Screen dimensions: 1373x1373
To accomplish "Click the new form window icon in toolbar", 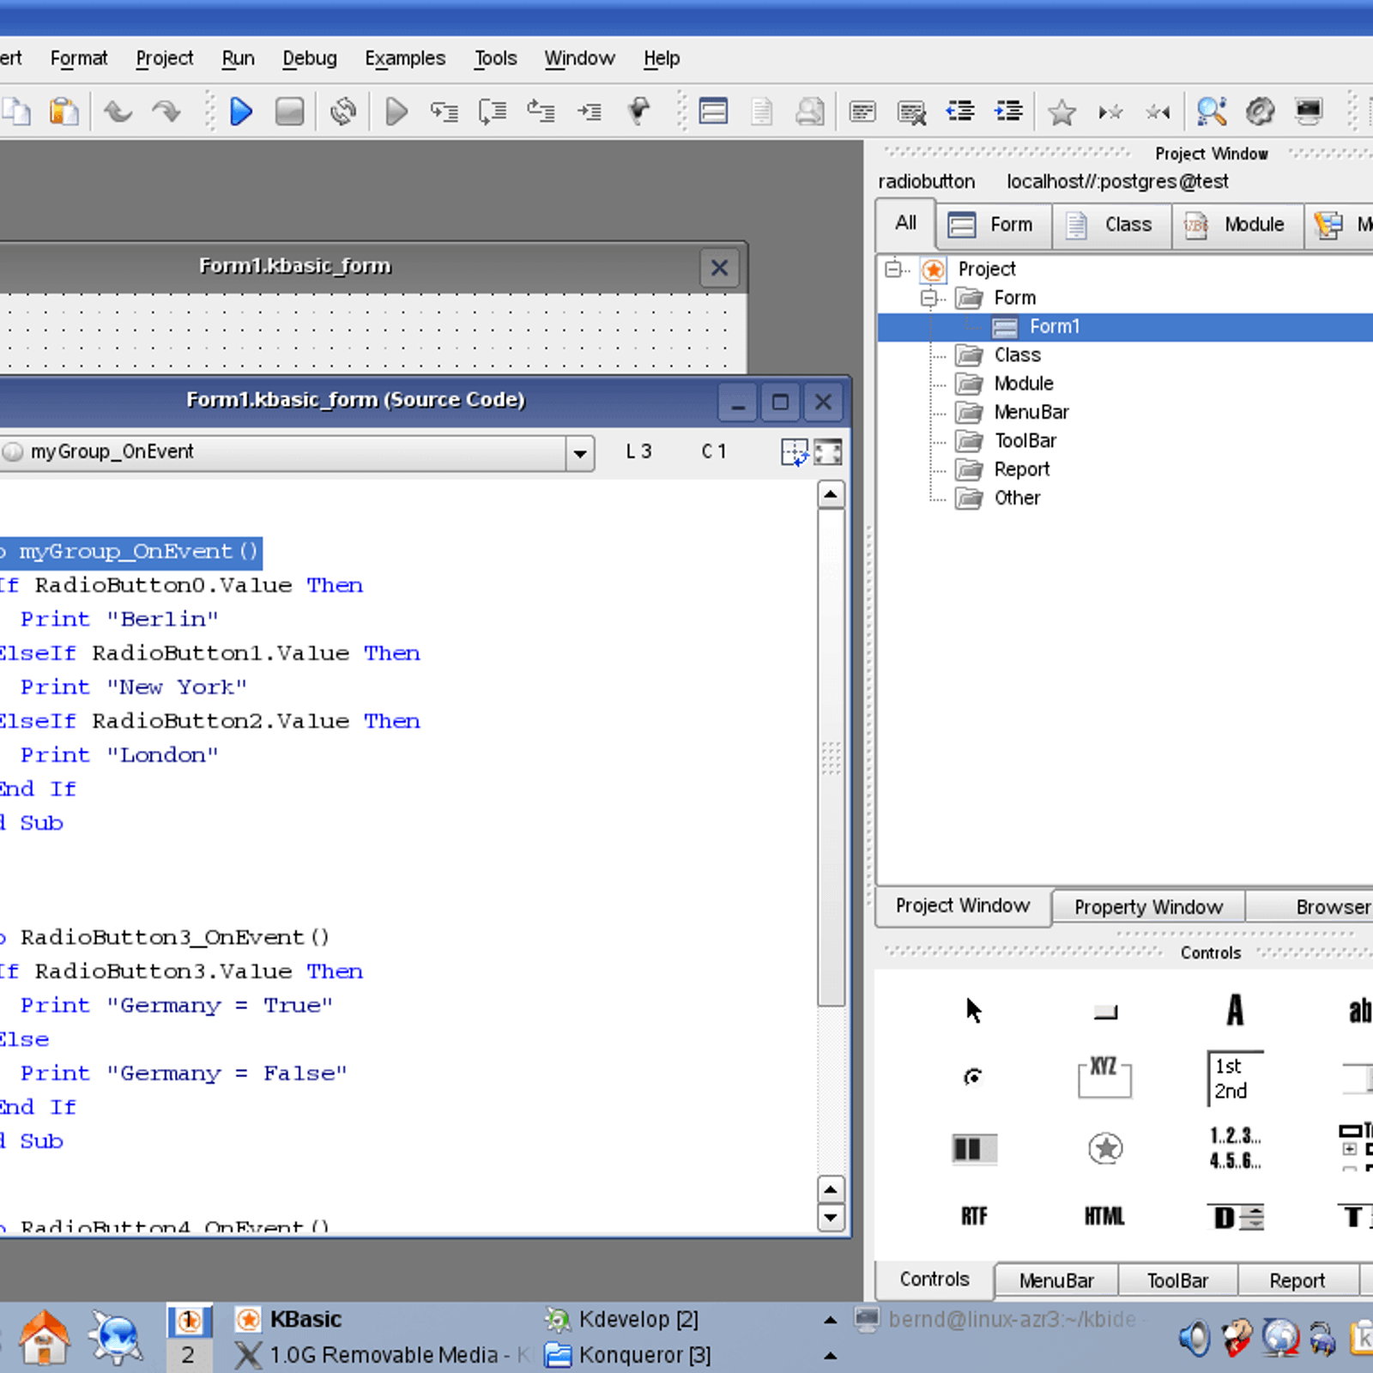I will (x=713, y=112).
